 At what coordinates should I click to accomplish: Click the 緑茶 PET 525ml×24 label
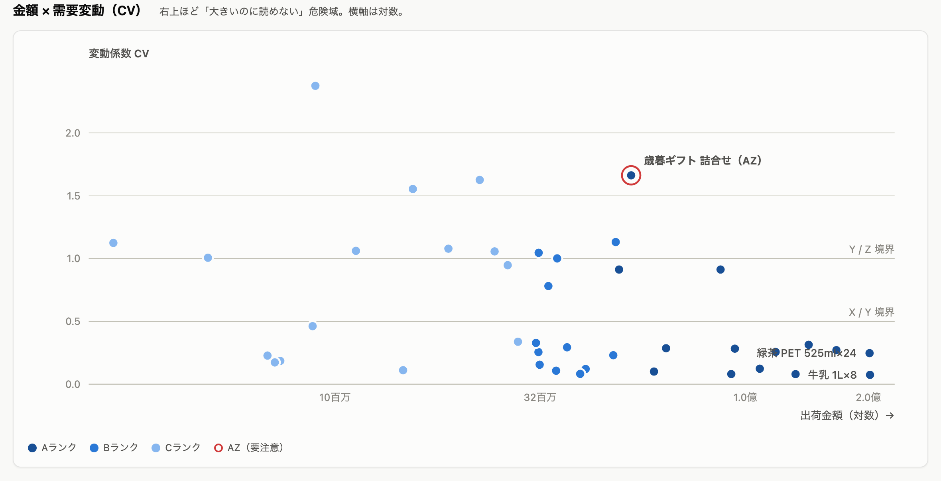806,353
